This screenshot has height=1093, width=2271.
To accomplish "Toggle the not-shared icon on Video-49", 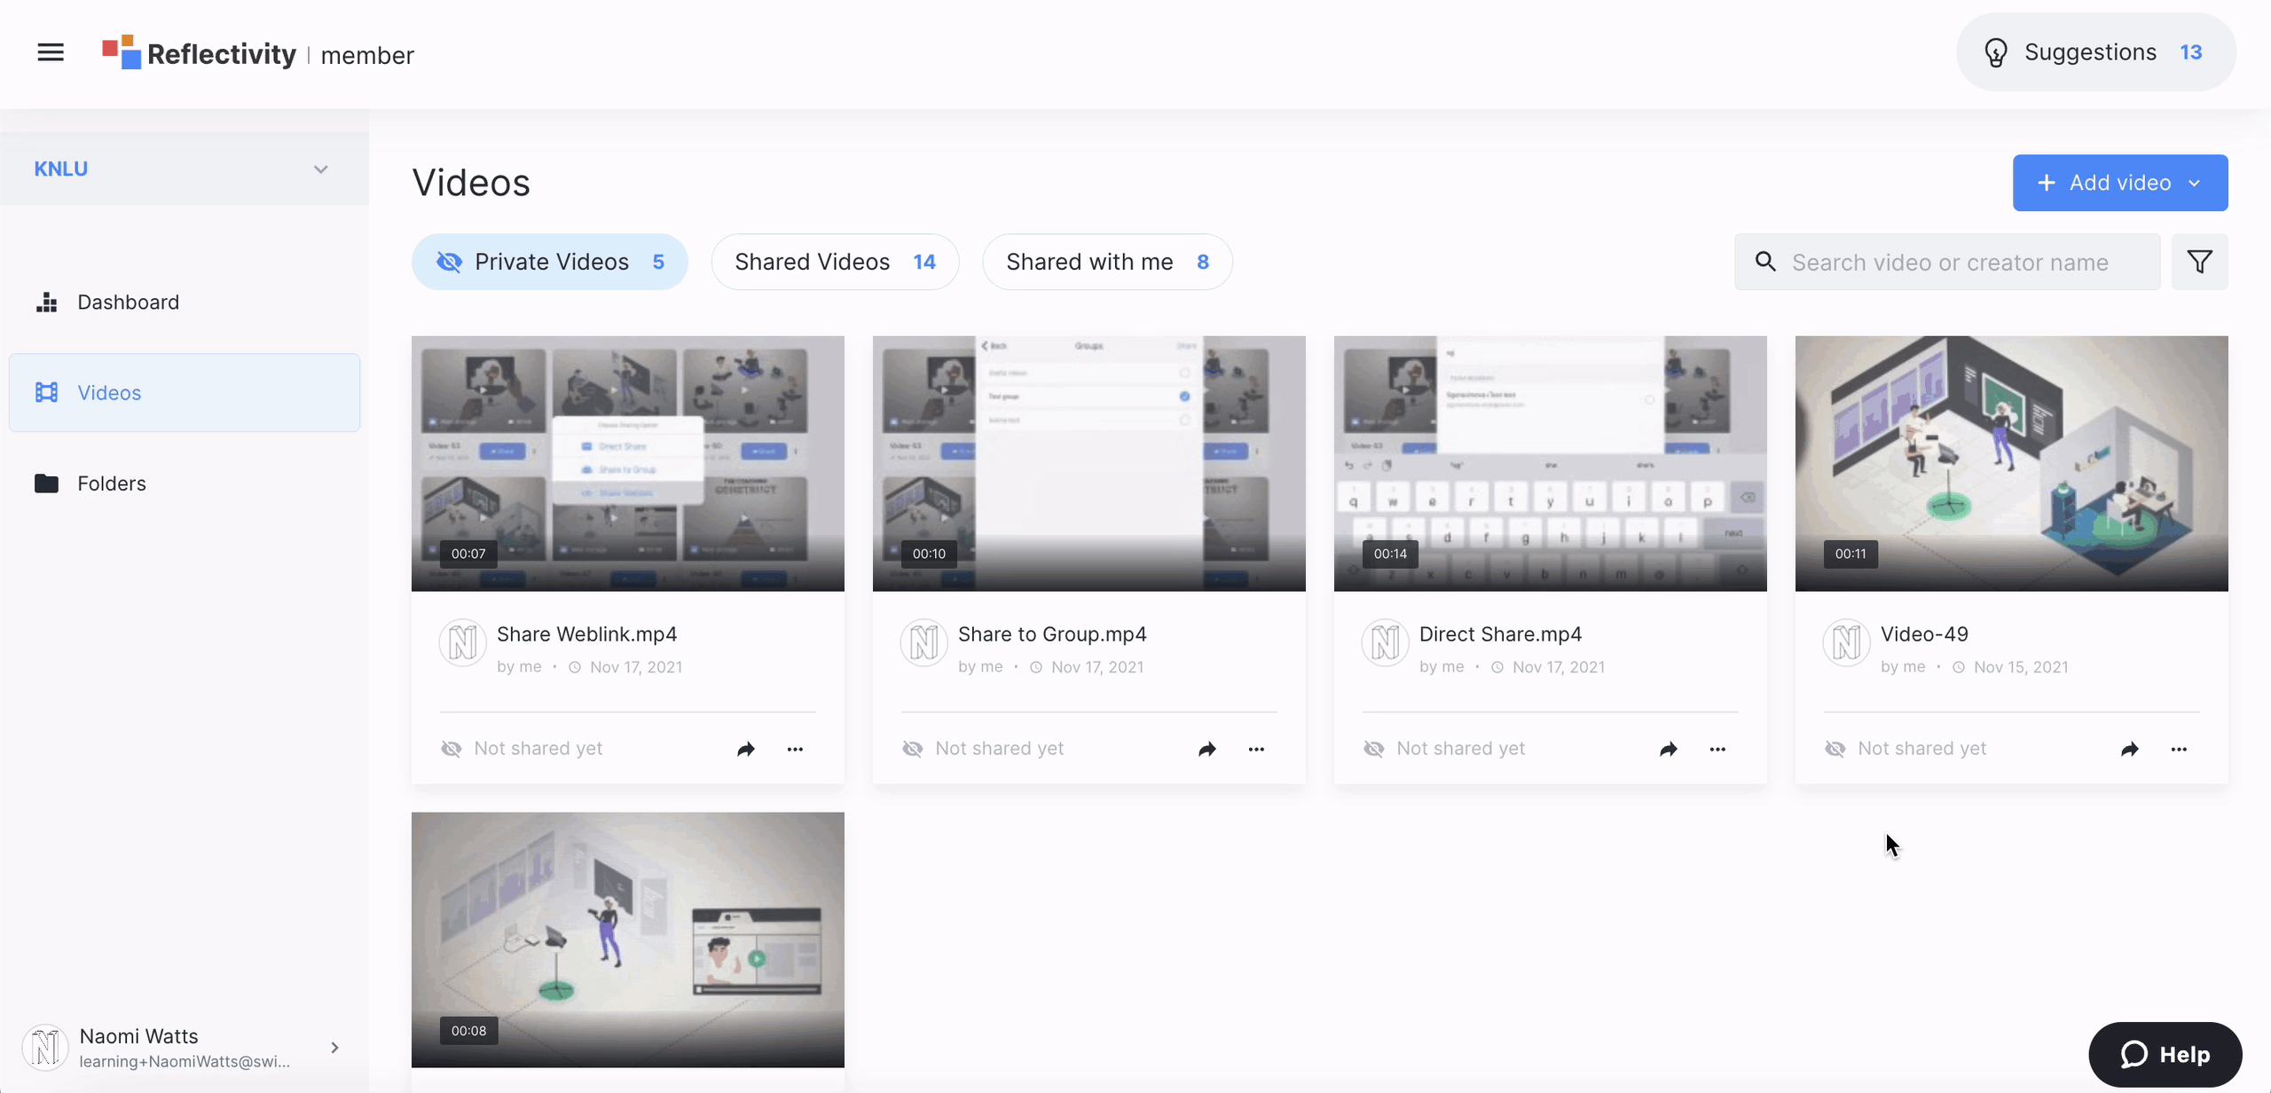I will pyautogui.click(x=1836, y=750).
